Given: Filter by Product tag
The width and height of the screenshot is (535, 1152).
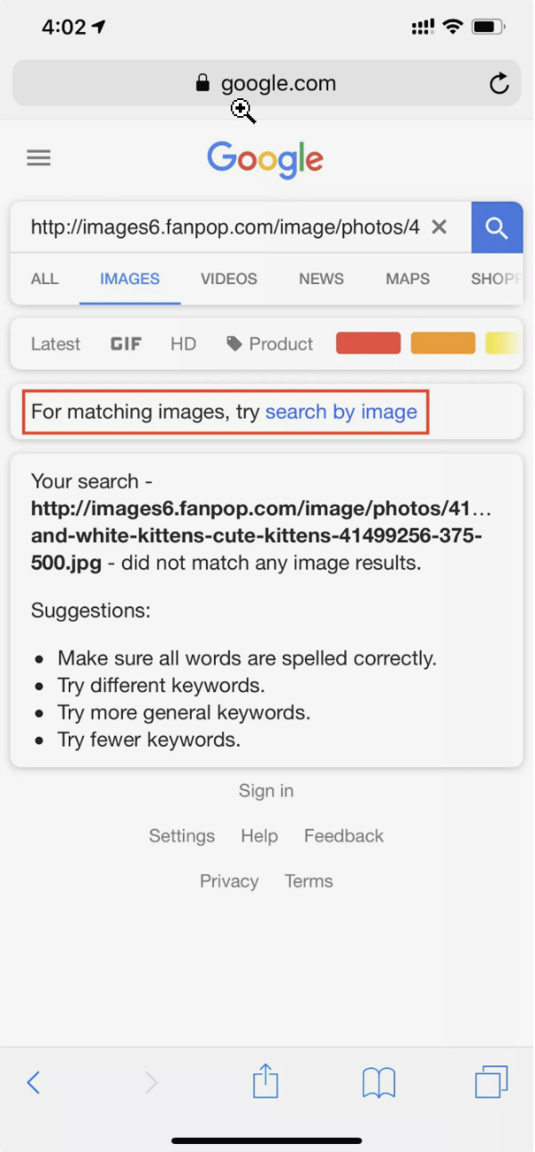Looking at the screenshot, I should coord(270,344).
